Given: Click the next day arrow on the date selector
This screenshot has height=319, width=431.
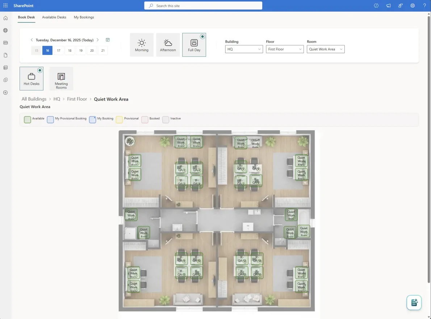Looking at the screenshot, I should click(x=97, y=40).
